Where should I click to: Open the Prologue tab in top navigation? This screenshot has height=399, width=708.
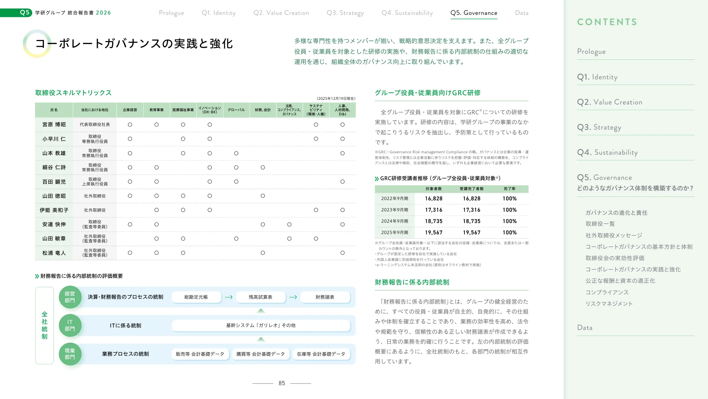pyautogui.click(x=171, y=13)
